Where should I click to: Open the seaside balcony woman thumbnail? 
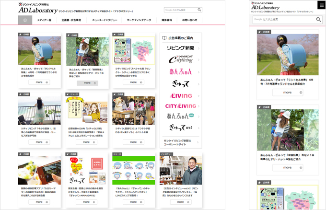pyautogui.click(x=39, y=110)
